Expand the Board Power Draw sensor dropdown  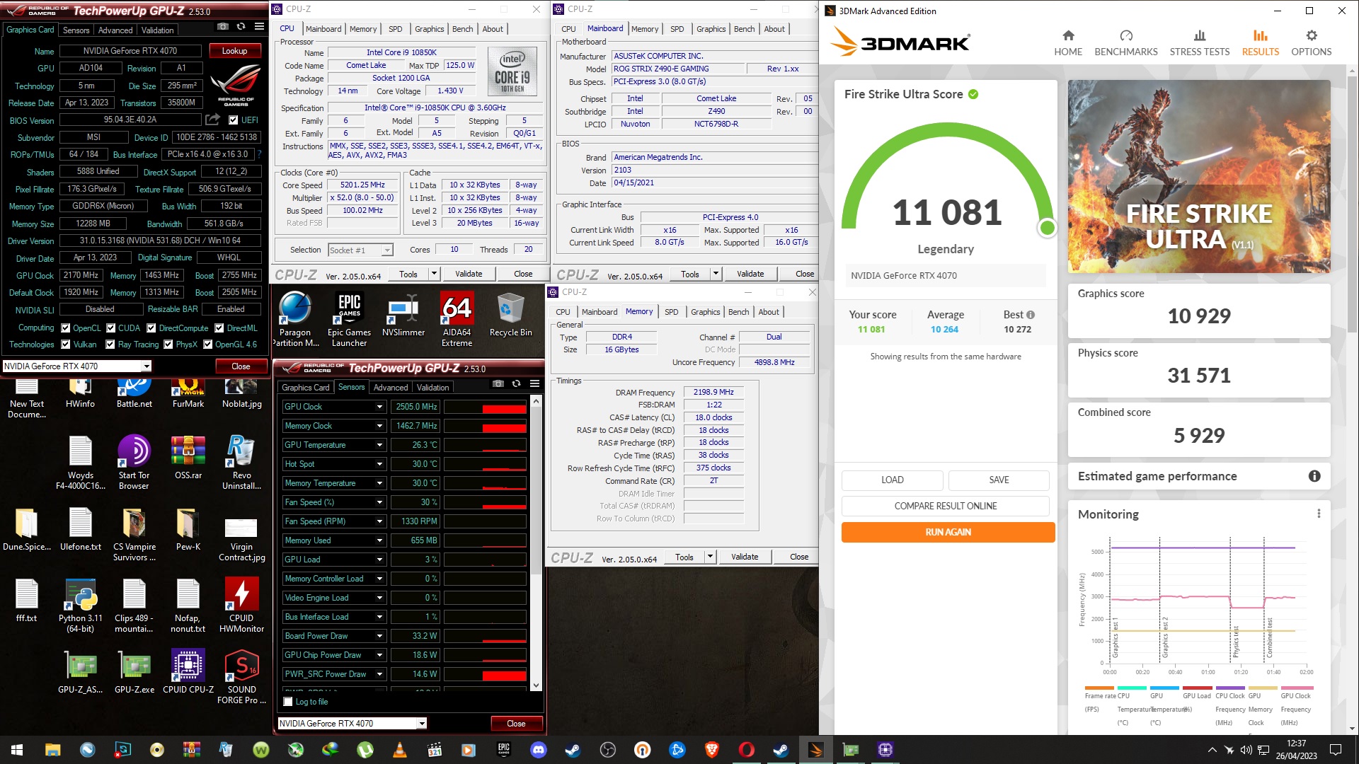pos(380,636)
